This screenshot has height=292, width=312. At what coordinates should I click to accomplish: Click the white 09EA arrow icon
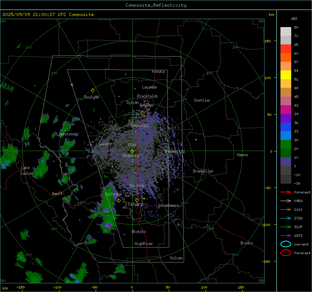(286, 201)
